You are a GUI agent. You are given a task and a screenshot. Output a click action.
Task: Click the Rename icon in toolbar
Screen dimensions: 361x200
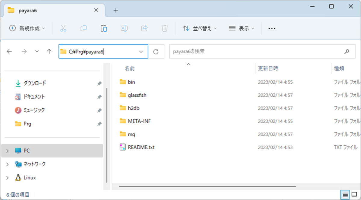(124, 28)
